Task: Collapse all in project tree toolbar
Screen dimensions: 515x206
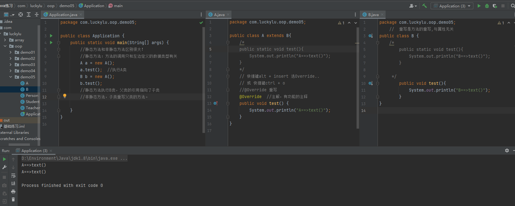Action: point(37,14)
